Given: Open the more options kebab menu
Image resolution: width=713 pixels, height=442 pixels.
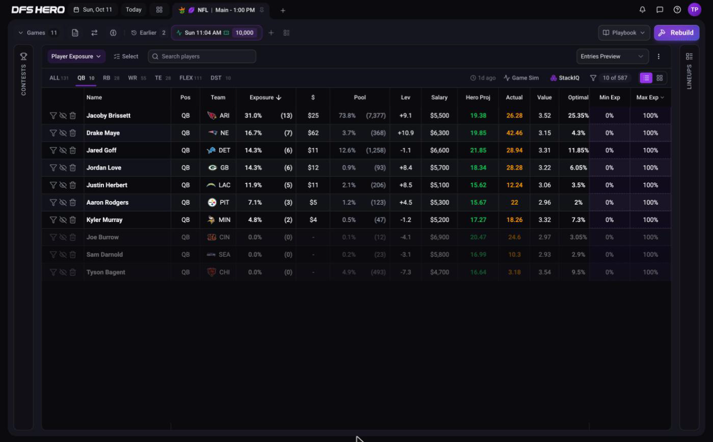Looking at the screenshot, I should point(659,57).
